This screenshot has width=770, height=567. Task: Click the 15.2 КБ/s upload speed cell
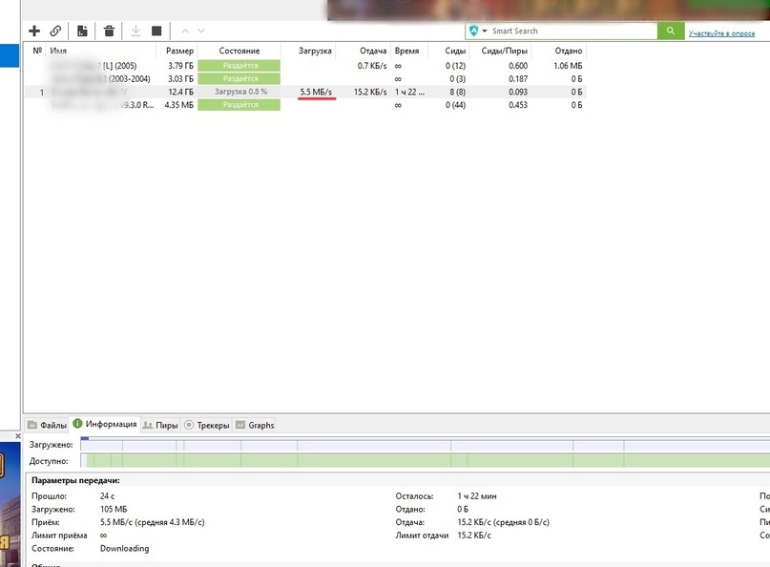pyautogui.click(x=370, y=92)
